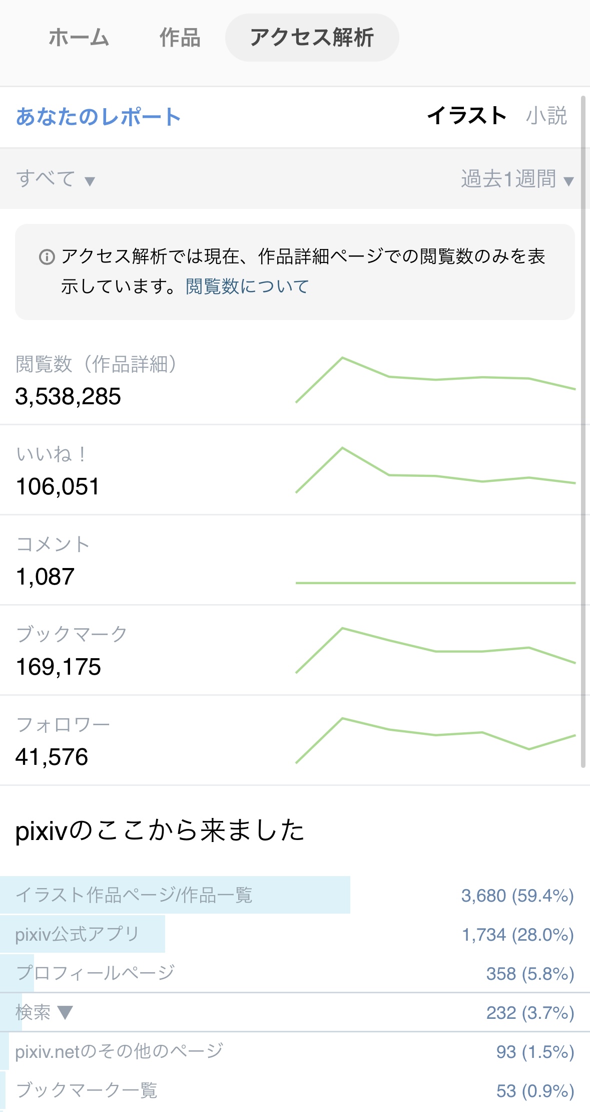Screen dimensions: 590x1112
Task: Click the info icon in the notice box
Action: (x=47, y=257)
